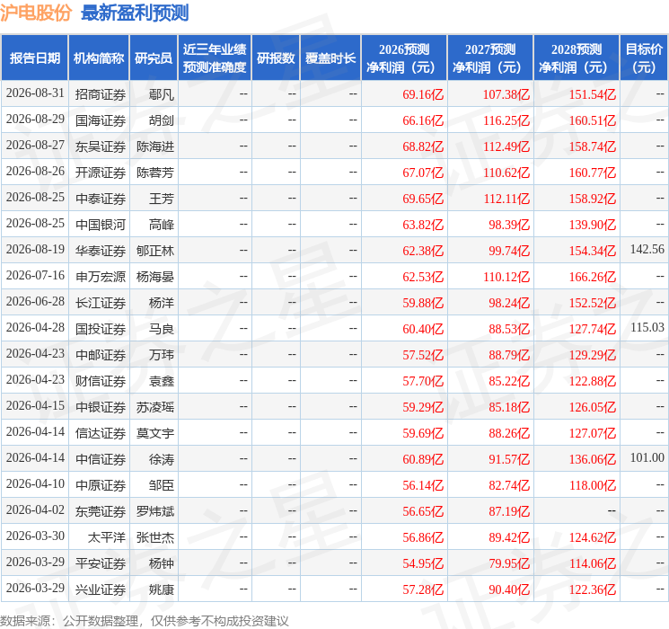Viewport: 669px width, 629px height.
Task: Click analyst name 张世杰
Action: (155, 537)
